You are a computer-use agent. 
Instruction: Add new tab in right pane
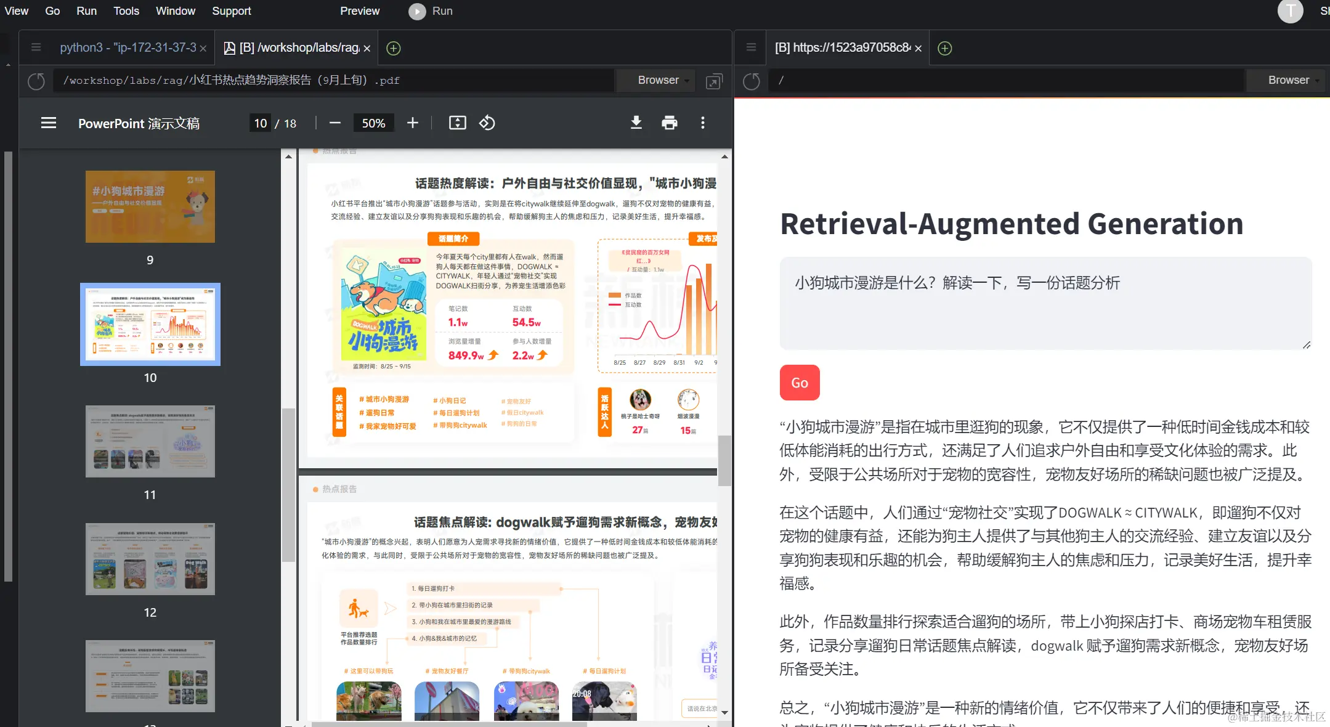pos(945,48)
